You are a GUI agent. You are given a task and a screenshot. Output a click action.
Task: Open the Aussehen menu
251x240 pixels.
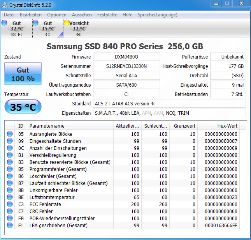[82, 15]
